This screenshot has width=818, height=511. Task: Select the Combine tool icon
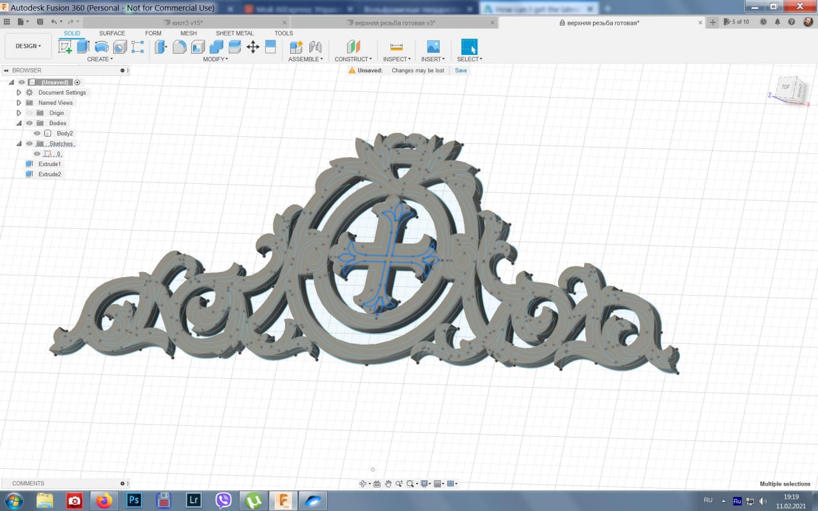coord(217,47)
